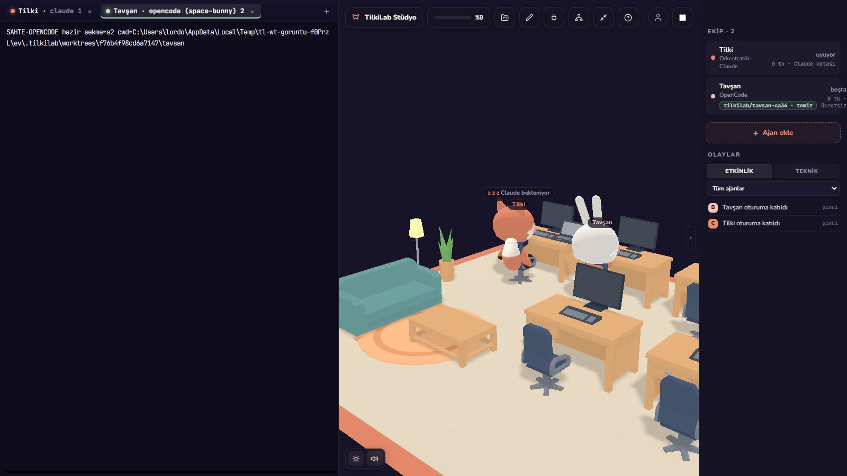
Task: Switch to the TEKNİK events tab
Action: tap(806, 171)
